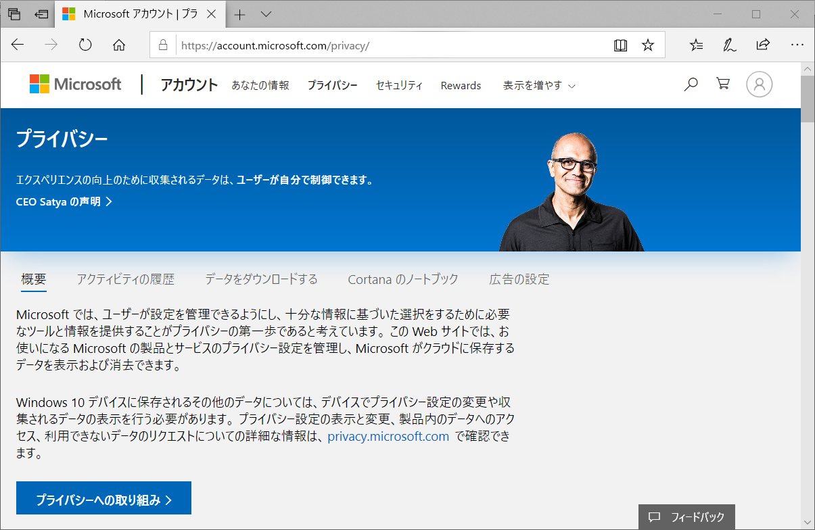Viewport: 815px width, 530px height.
Task: Click Satya Nadella's photo in banner
Action: tap(572, 191)
